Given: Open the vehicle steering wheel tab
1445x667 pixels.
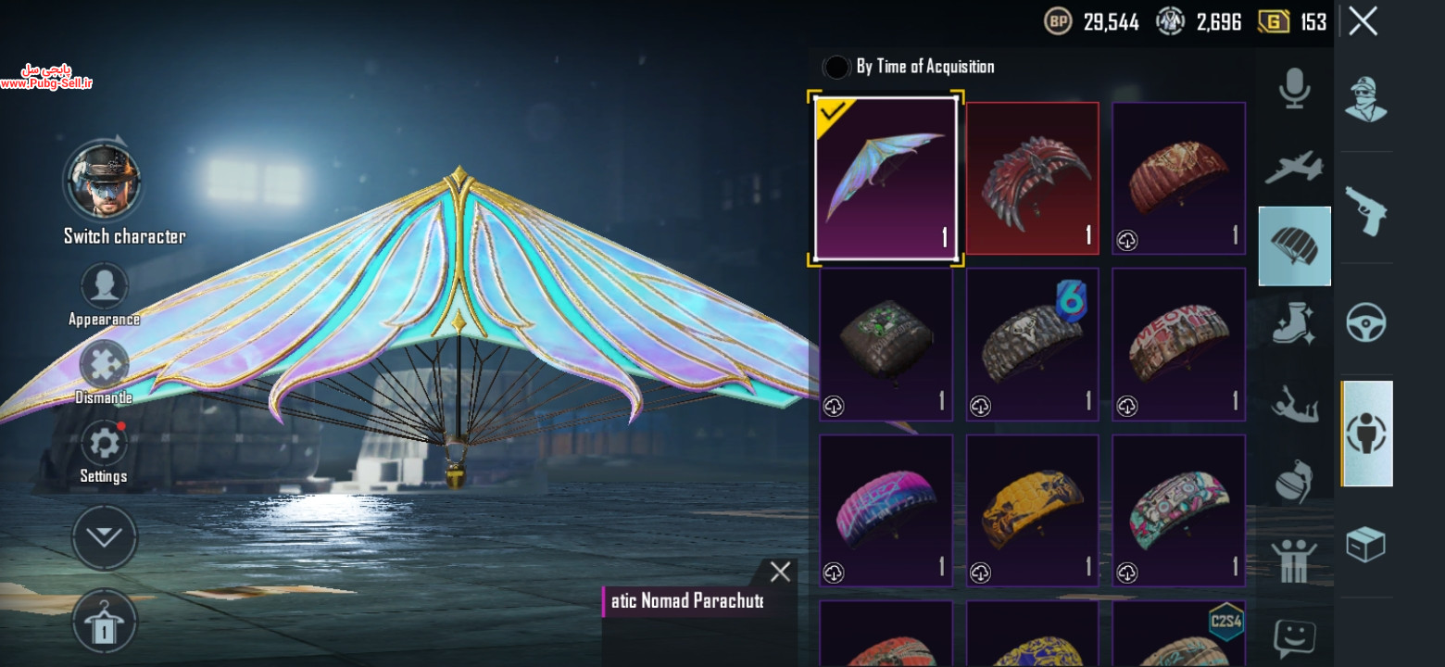Looking at the screenshot, I should [x=1366, y=323].
